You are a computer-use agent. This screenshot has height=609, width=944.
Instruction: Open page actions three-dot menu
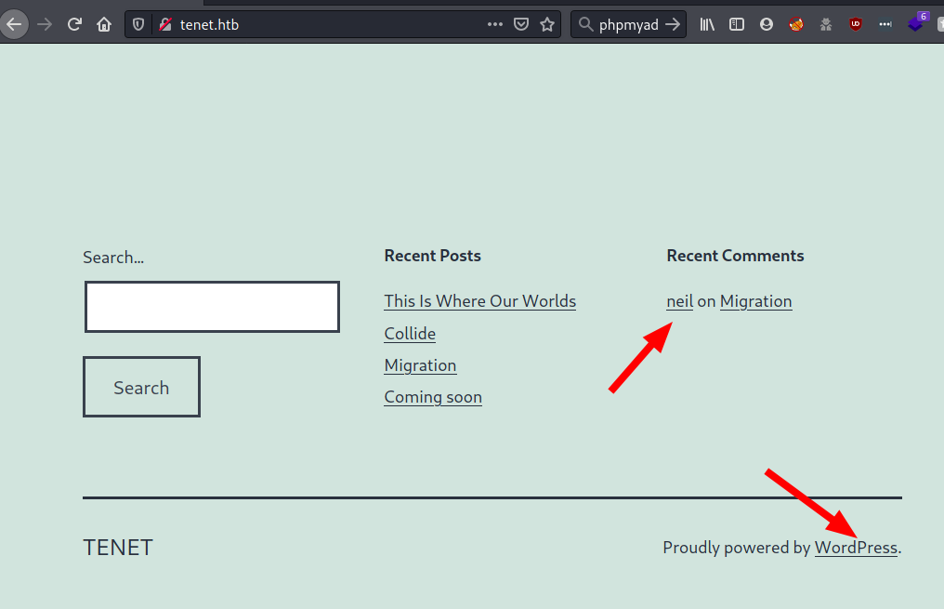coord(495,25)
